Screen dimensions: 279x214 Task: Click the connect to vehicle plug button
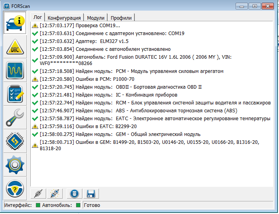click(38, 194)
